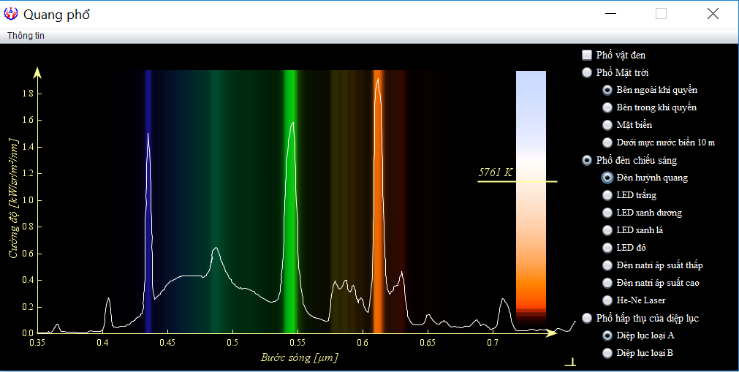This screenshot has height=372, width=739.
Task: Click the 5761 K temperature label
Action: pos(496,172)
